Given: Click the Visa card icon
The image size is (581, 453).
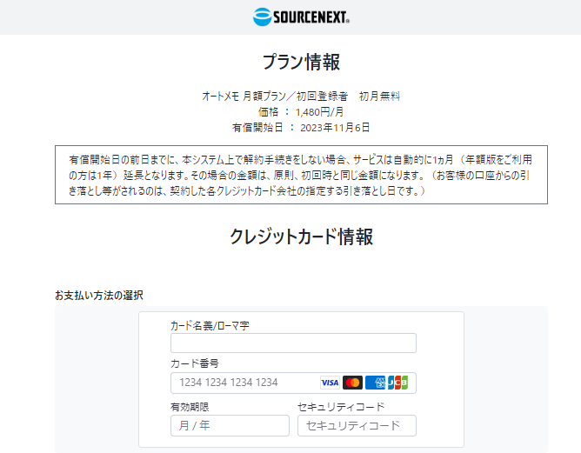Looking at the screenshot, I should click(330, 383).
